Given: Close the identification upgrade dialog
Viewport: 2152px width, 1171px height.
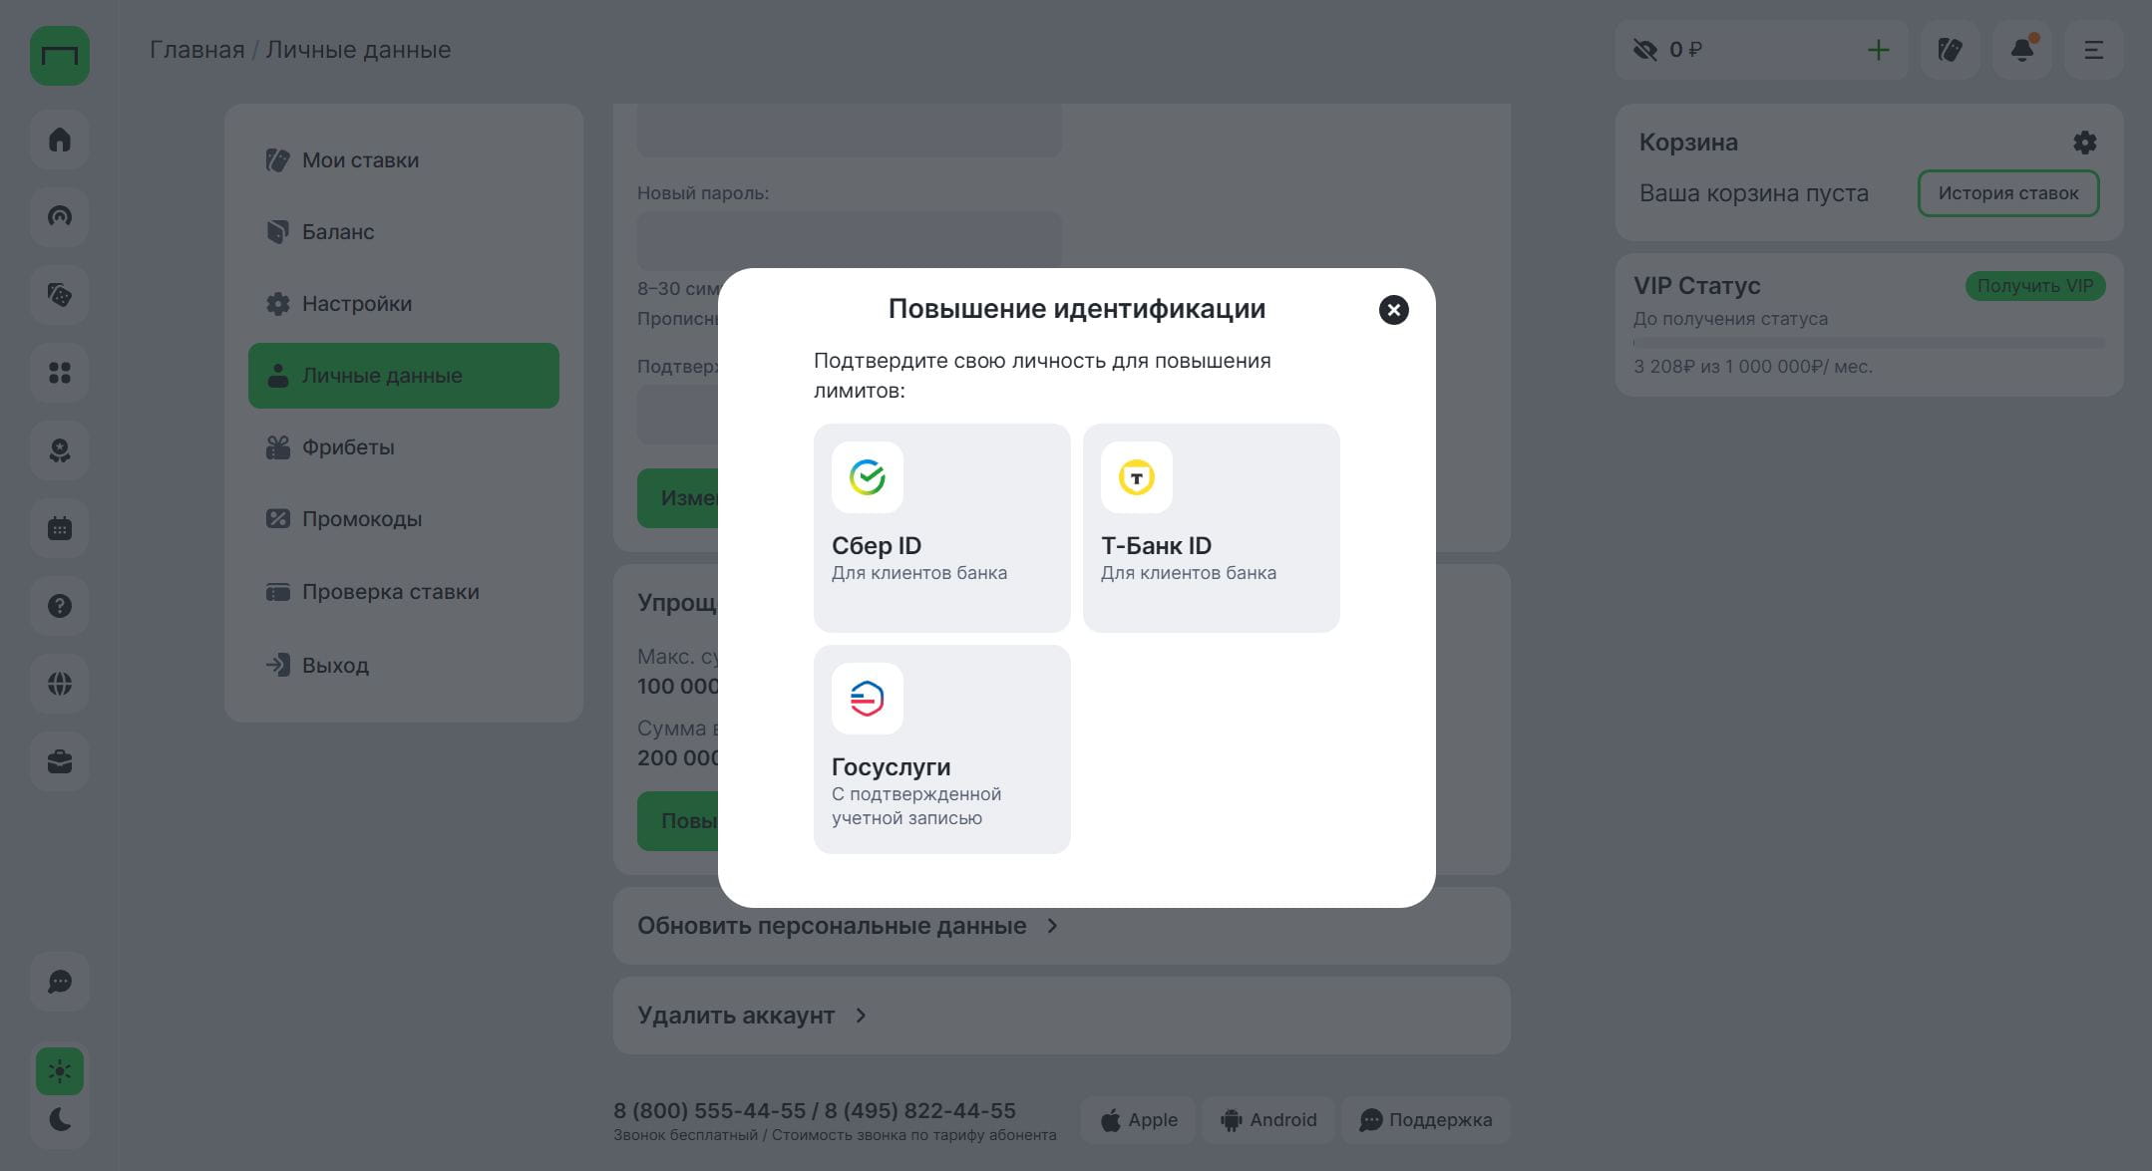Looking at the screenshot, I should click(x=1393, y=310).
